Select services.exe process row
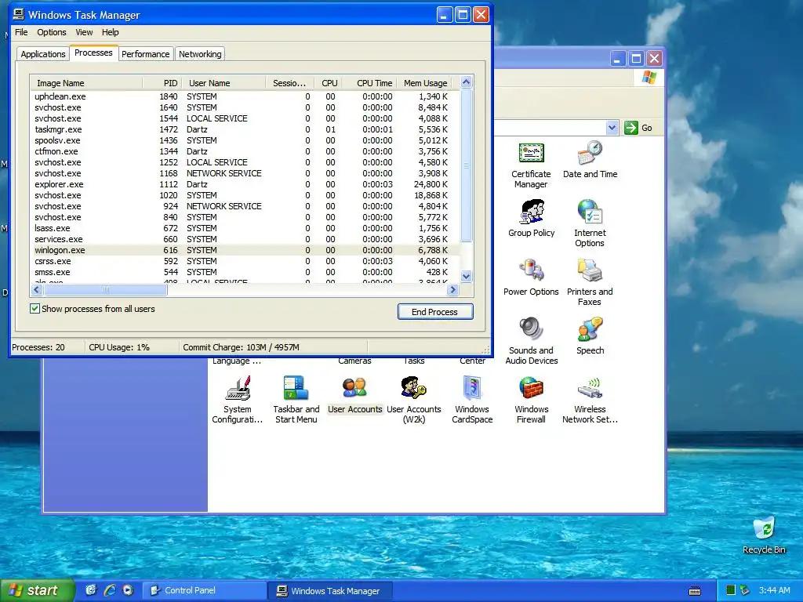 pos(245,239)
